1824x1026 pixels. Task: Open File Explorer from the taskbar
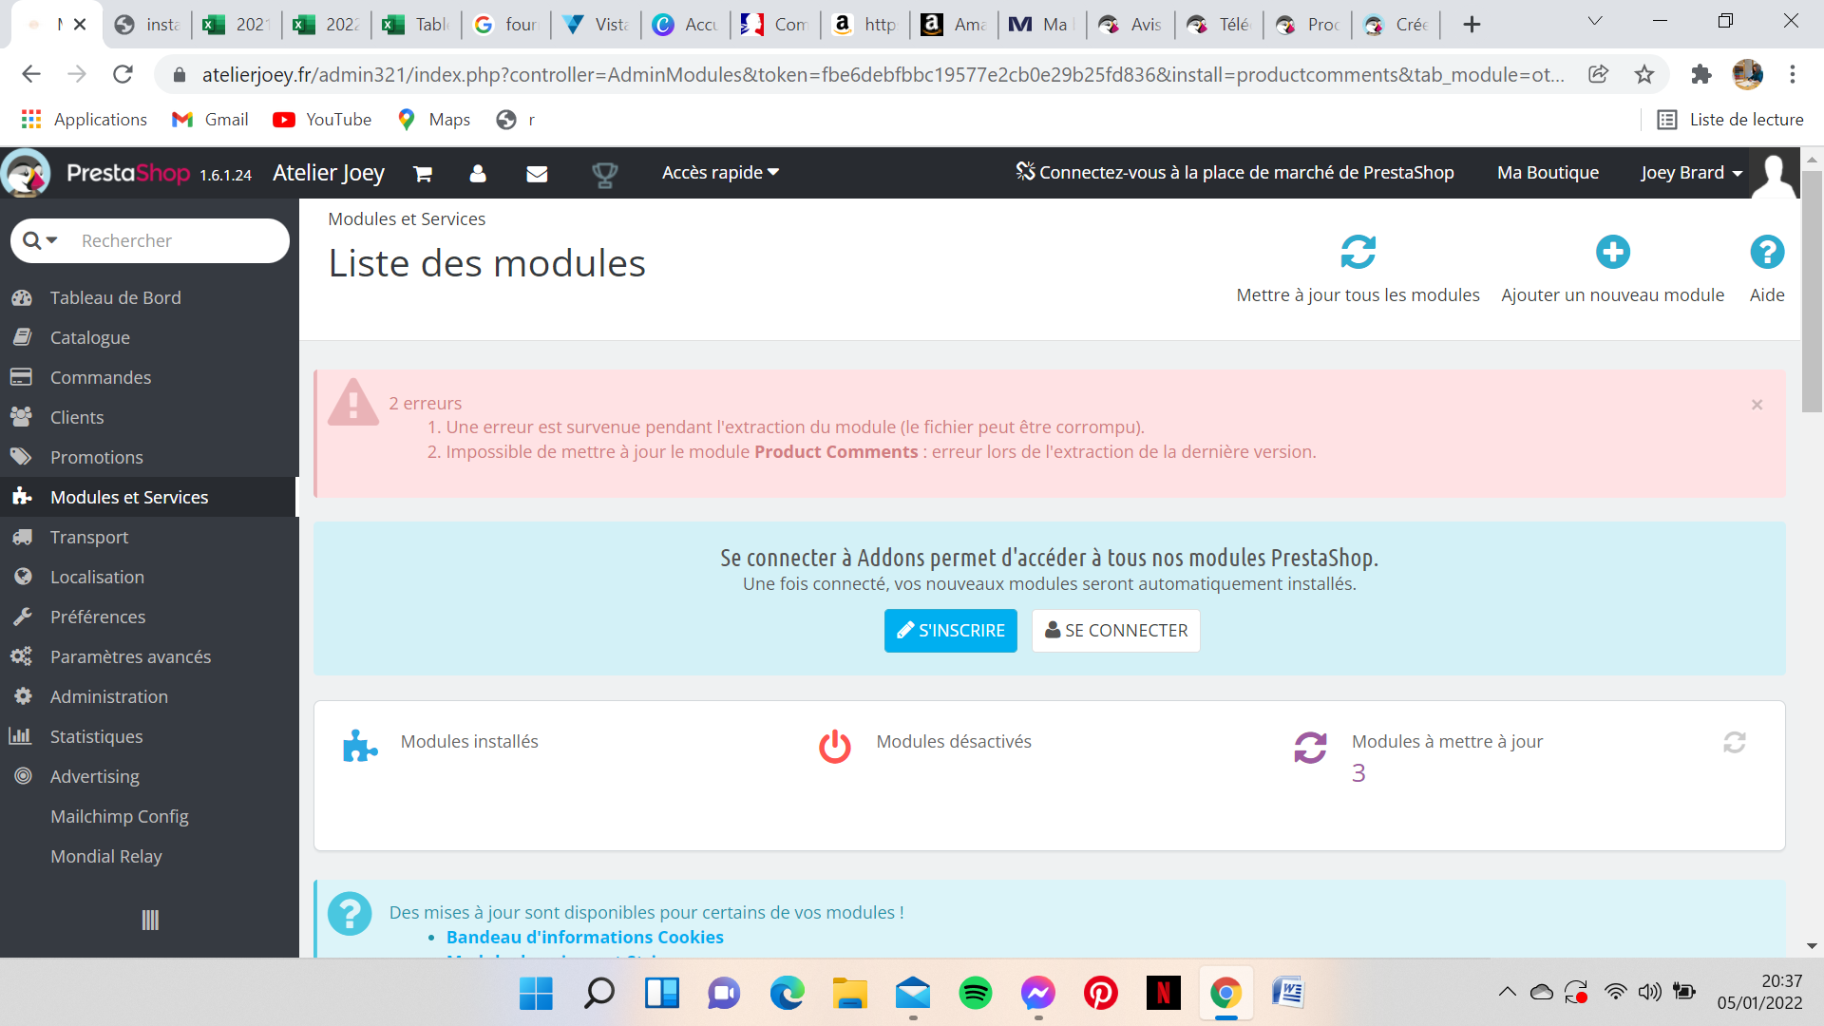pos(849,993)
